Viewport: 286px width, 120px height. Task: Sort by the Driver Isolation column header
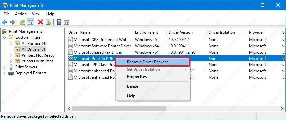(227, 32)
